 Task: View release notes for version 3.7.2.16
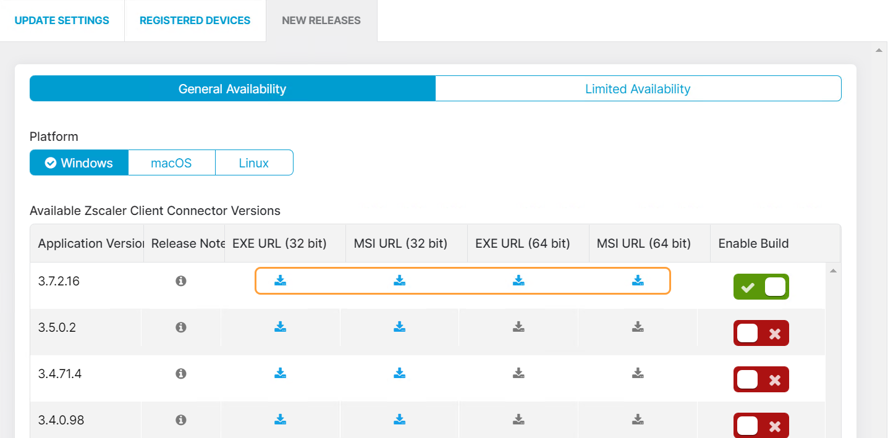[x=180, y=280]
